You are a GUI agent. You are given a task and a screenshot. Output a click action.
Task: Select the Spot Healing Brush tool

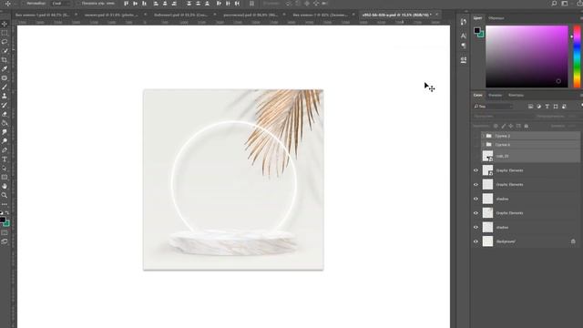click(x=5, y=77)
